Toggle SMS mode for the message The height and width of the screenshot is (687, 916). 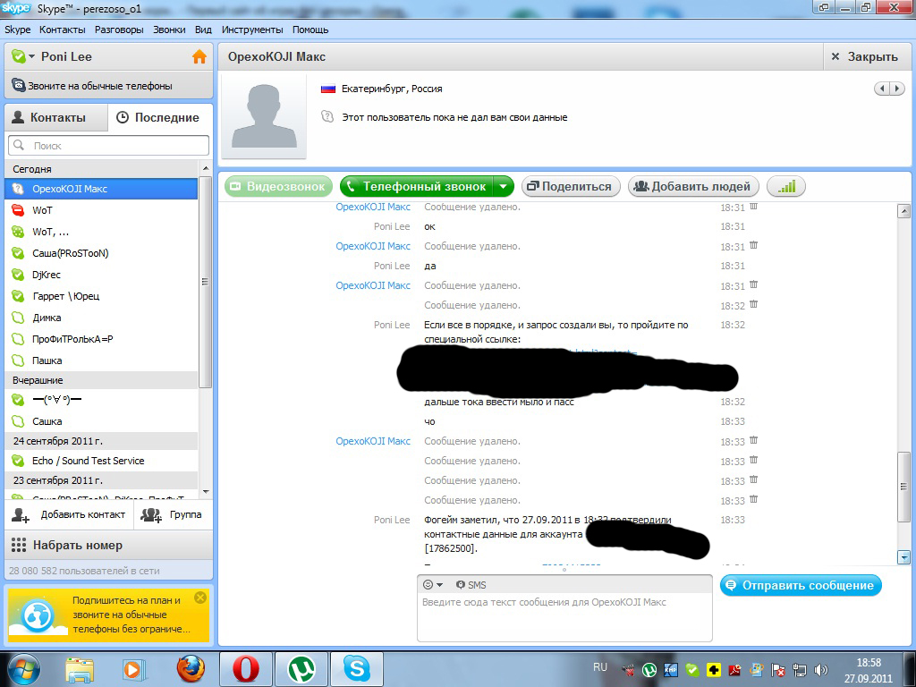coord(471,584)
